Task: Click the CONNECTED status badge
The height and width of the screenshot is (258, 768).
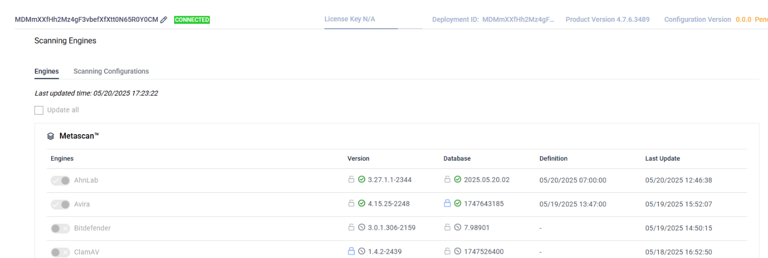Action: [x=192, y=20]
